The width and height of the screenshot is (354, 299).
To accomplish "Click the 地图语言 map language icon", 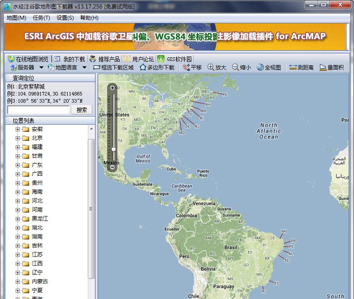I will pyautogui.click(x=51, y=67).
